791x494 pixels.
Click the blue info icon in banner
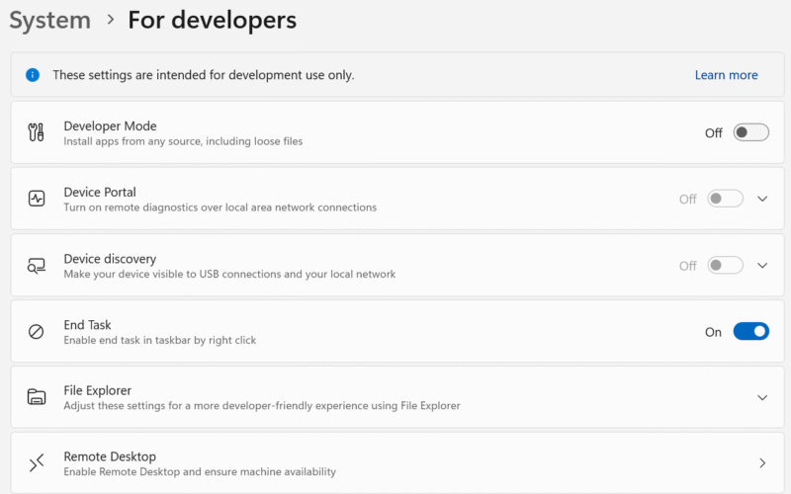(x=33, y=75)
